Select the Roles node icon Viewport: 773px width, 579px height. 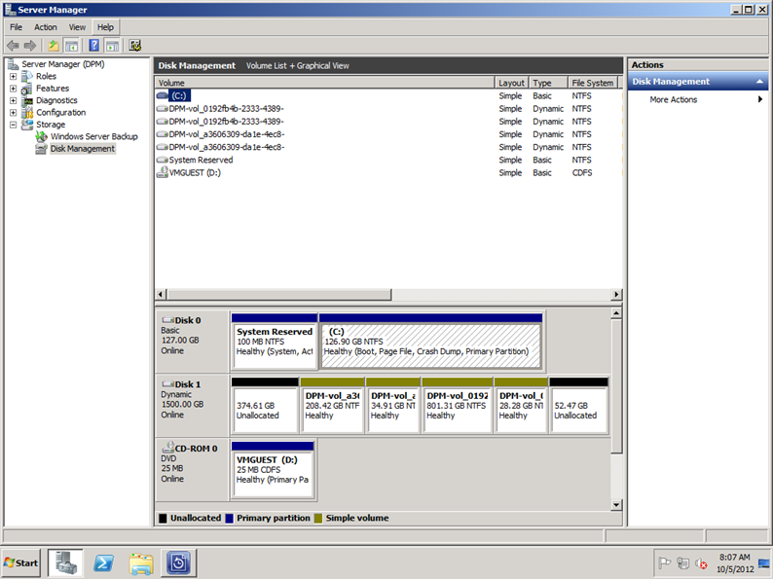point(27,76)
